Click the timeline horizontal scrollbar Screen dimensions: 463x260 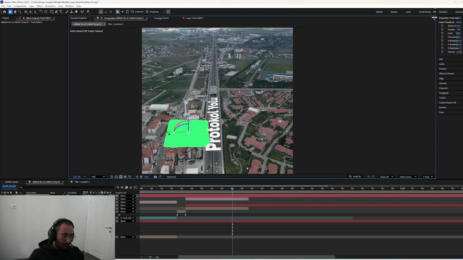[x=256, y=257]
